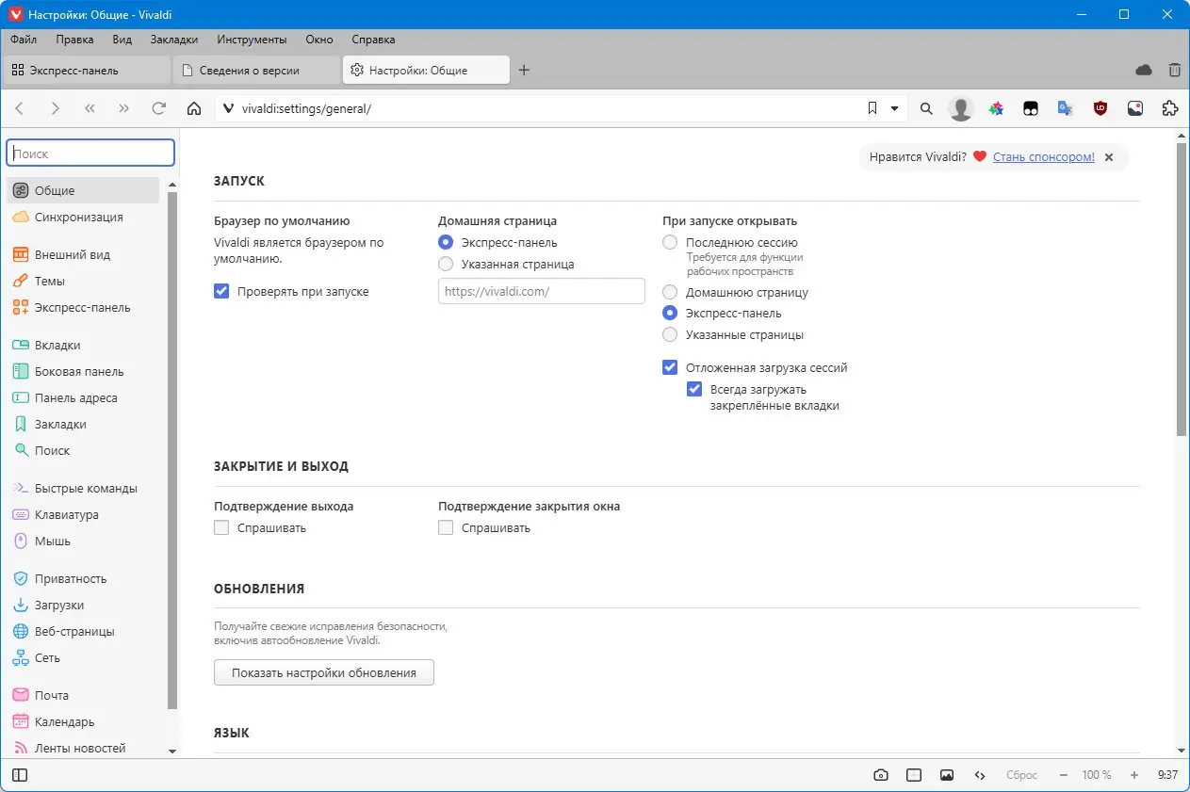
Task: Reload the current page
Action: (159, 108)
